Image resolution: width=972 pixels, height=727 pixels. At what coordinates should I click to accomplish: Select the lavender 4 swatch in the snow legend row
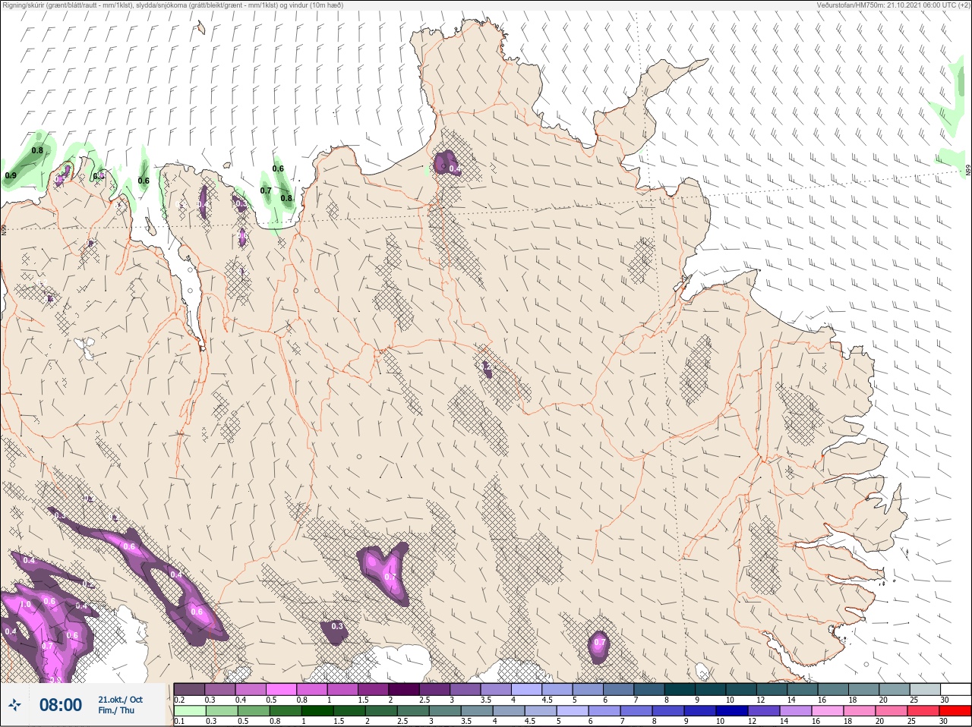click(x=526, y=689)
